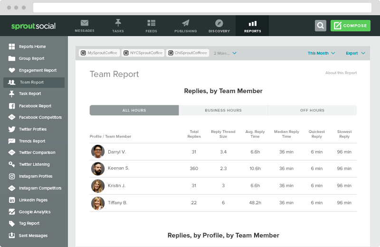Expand the 2 More profiles dropdown
Screen dimensions: 380x247
click(225, 53)
